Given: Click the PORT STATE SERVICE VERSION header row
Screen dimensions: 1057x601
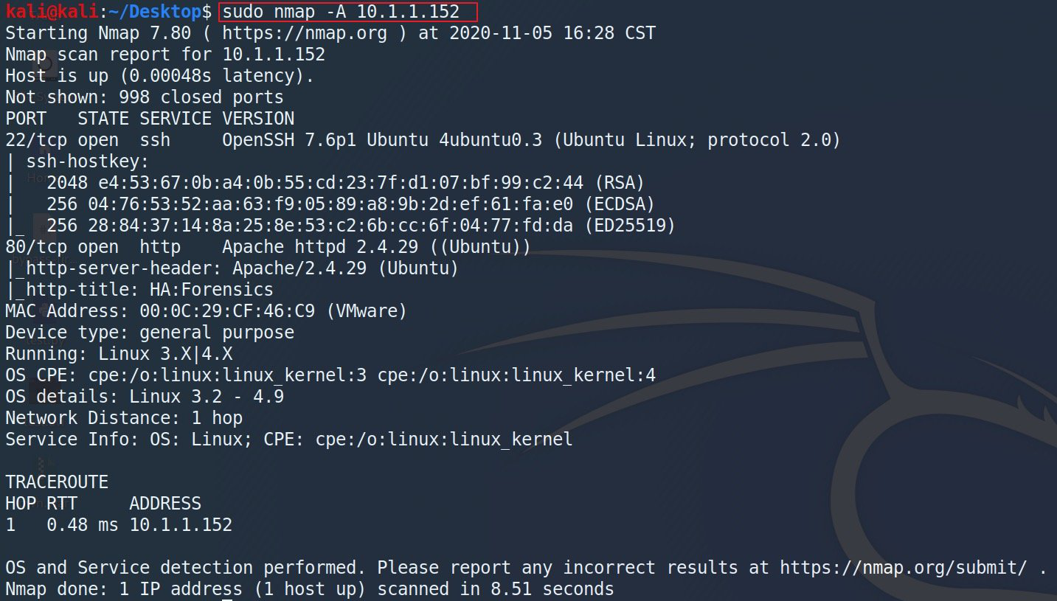Looking at the screenshot, I should pos(150,119).
